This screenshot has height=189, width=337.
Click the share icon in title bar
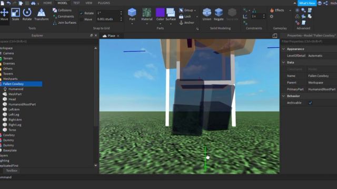(x=325, y=3)
